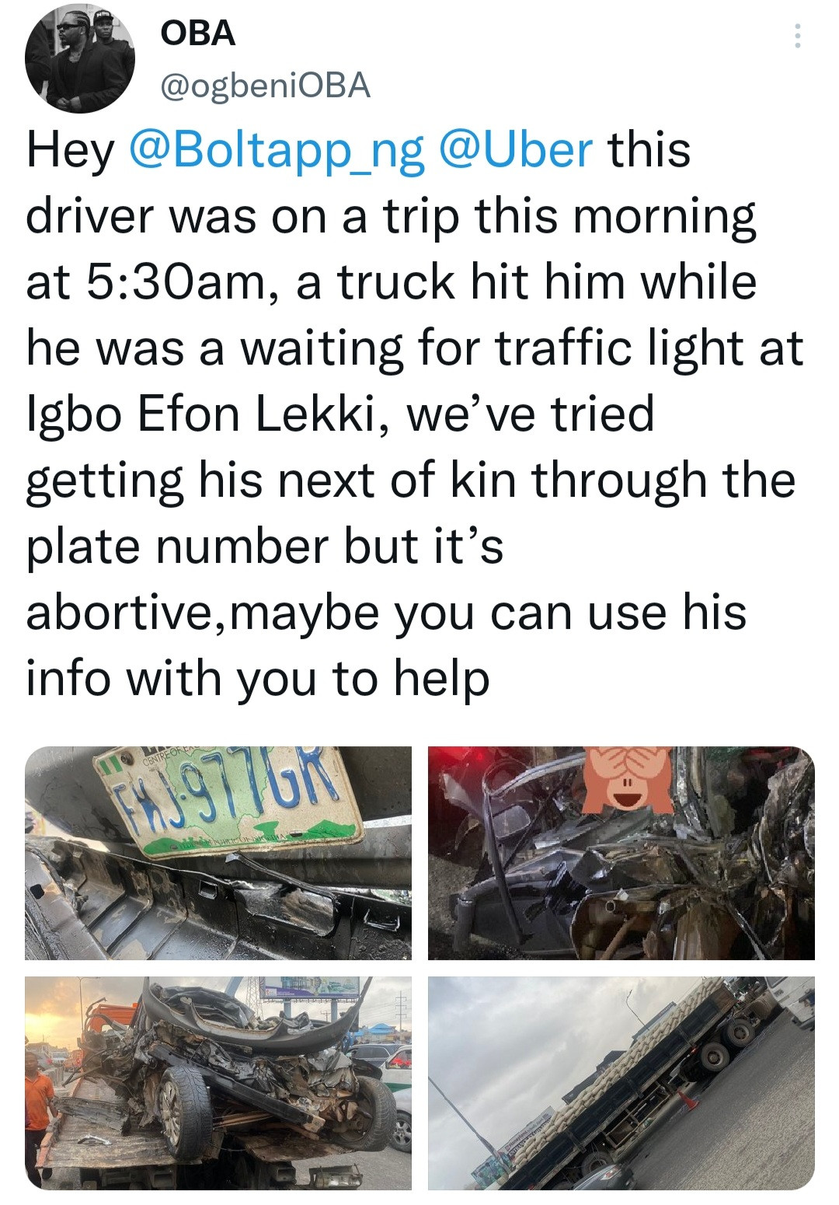View the license plate photo
Image resolution: width=839 pixels, height=1205 pixels.
218,853
